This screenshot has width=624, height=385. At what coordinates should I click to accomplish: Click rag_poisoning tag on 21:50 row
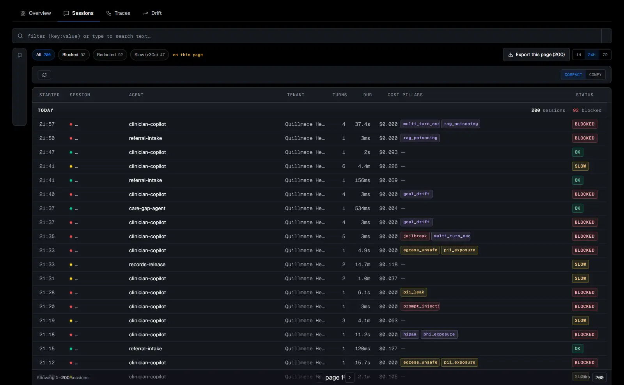pos(420,138)
